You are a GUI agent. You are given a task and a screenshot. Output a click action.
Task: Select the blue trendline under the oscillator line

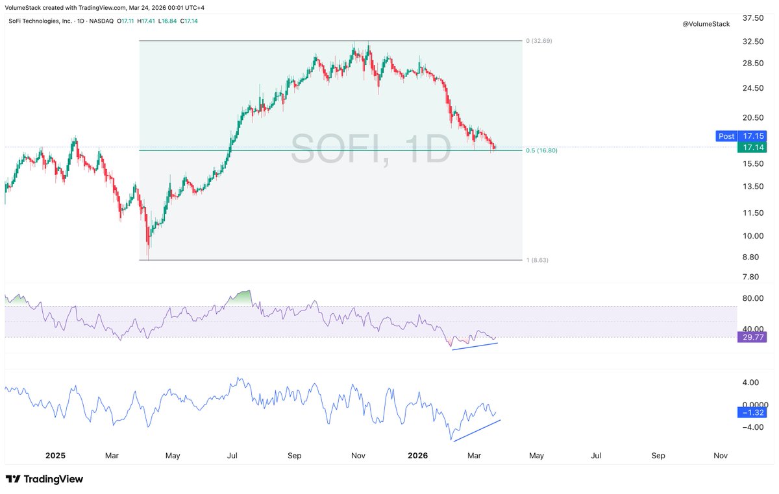pos(477,430)
